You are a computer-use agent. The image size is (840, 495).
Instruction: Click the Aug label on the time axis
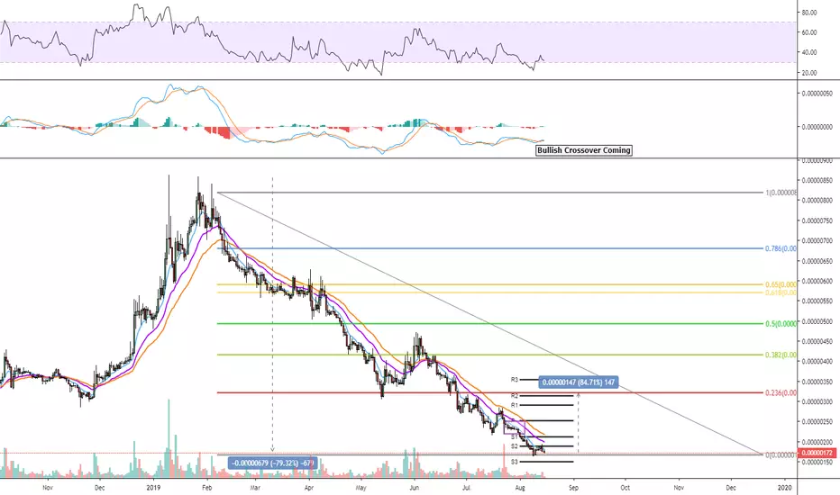point(520,488)
